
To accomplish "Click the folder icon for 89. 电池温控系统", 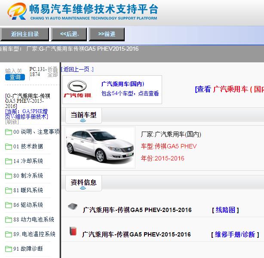I will point(9,234).
